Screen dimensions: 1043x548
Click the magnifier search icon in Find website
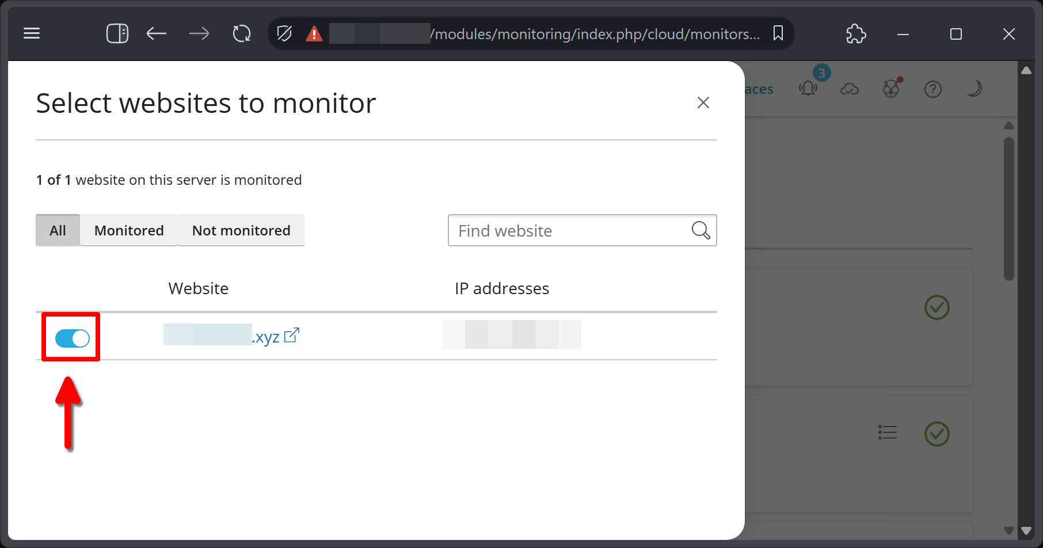(x=701, y=230)
